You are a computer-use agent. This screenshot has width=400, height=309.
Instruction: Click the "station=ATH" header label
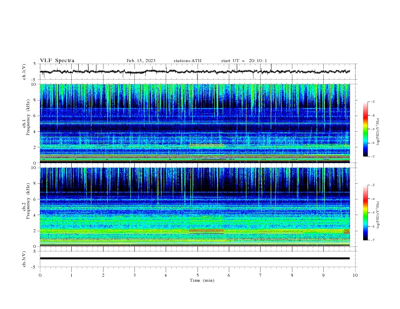click(x=187, y=61)
